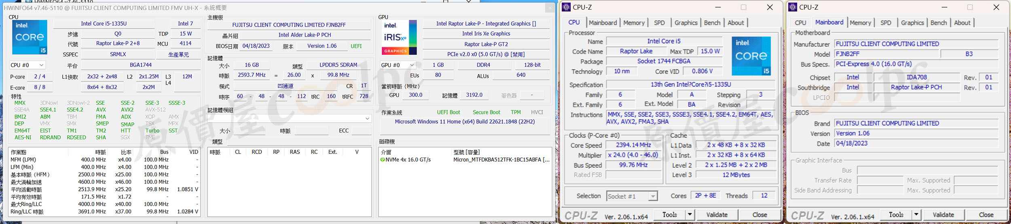Click the CPU-Z title icon of Processor window

[x=566, y=7]
